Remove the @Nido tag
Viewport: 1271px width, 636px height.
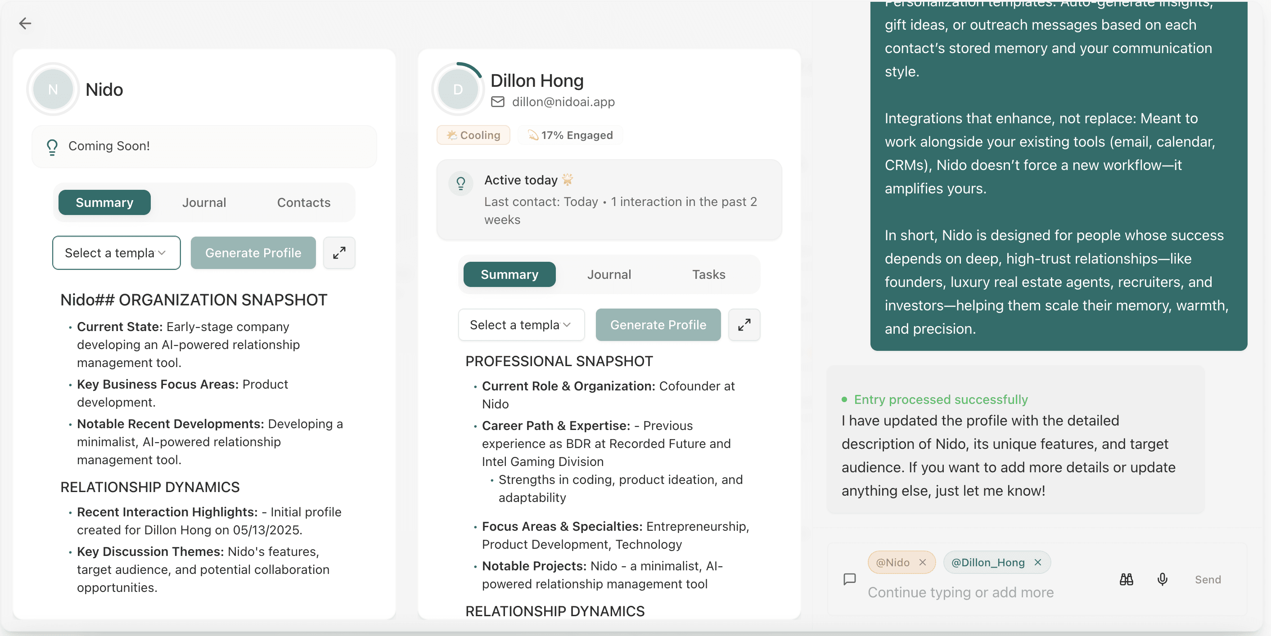[x=922, y=563]
